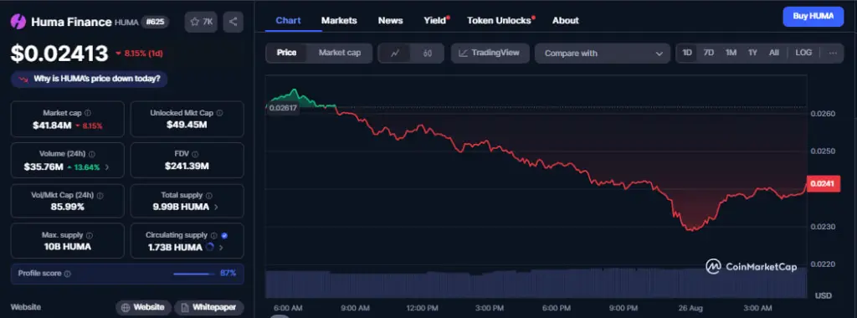Image resolution: width=857 pixels, height=318 pixels.
Task: Open the Compare with dropdown
Action: coord(603,54)
